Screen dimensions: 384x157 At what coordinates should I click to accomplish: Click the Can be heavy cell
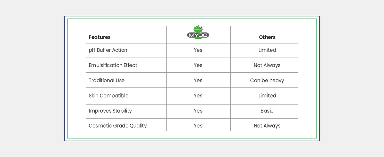point(267,80)
